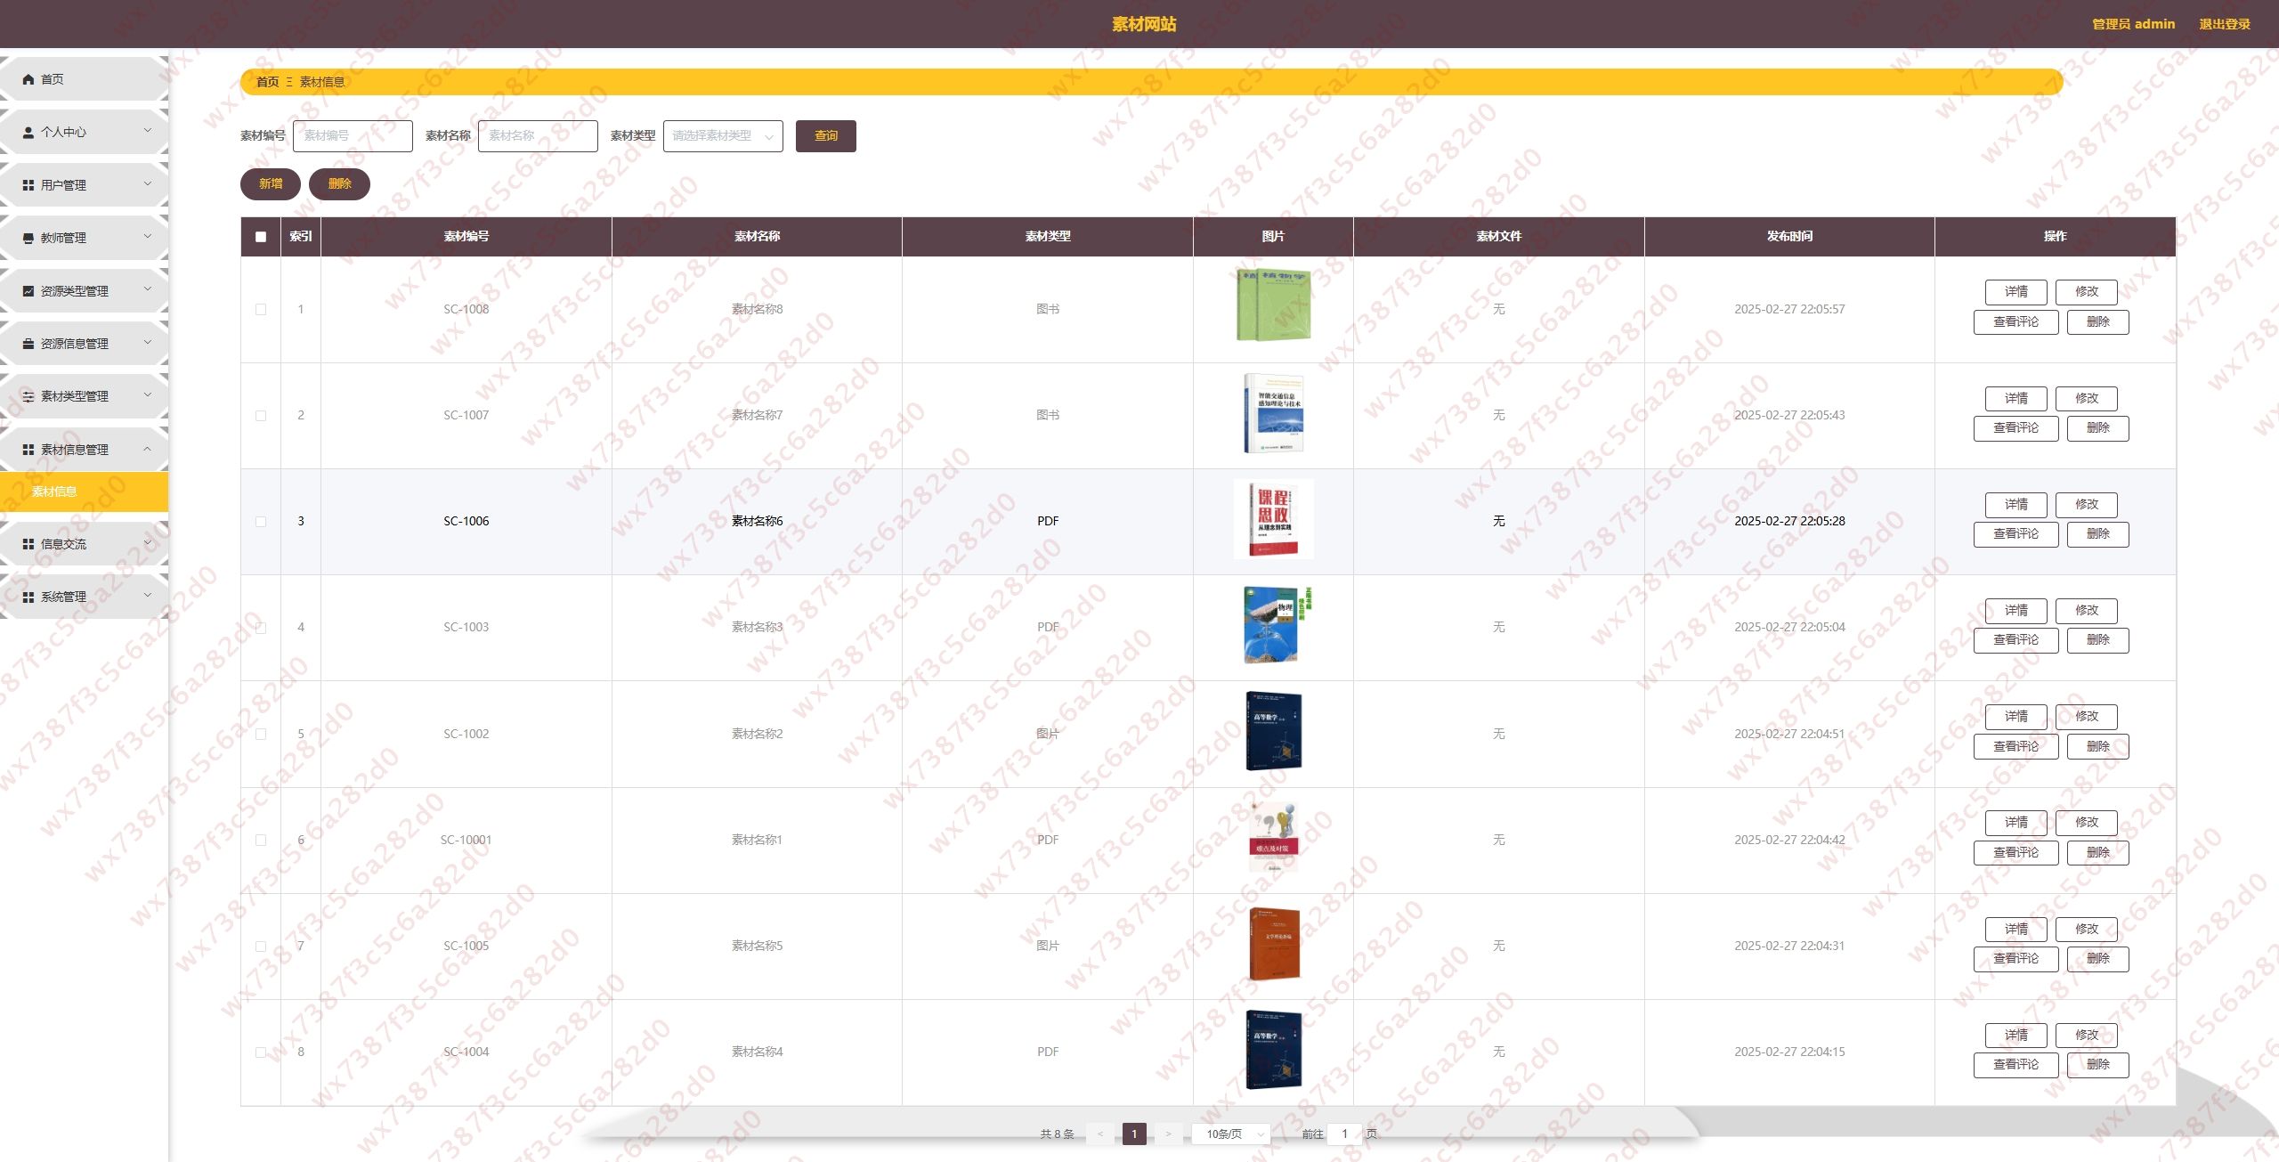2279x1162 pixels.
Task: Click the briefcase icon beside 资源信息管理
Action: (x=28, y=344)
